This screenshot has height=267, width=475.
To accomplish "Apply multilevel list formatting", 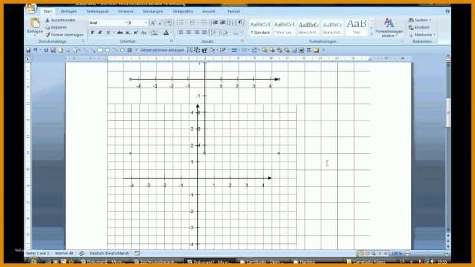I will pos(204,23).
